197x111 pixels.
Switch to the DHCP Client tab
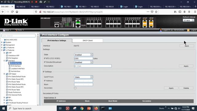click(x=88, y=40)
